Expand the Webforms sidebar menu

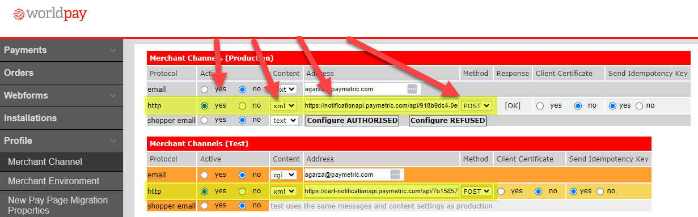pos(61,95)
